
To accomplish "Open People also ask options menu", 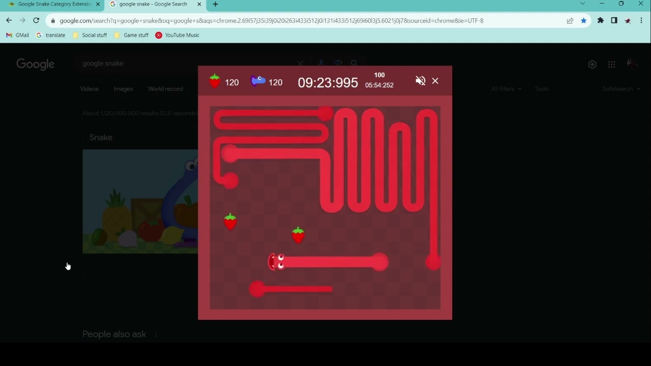I will pos(156,334).
